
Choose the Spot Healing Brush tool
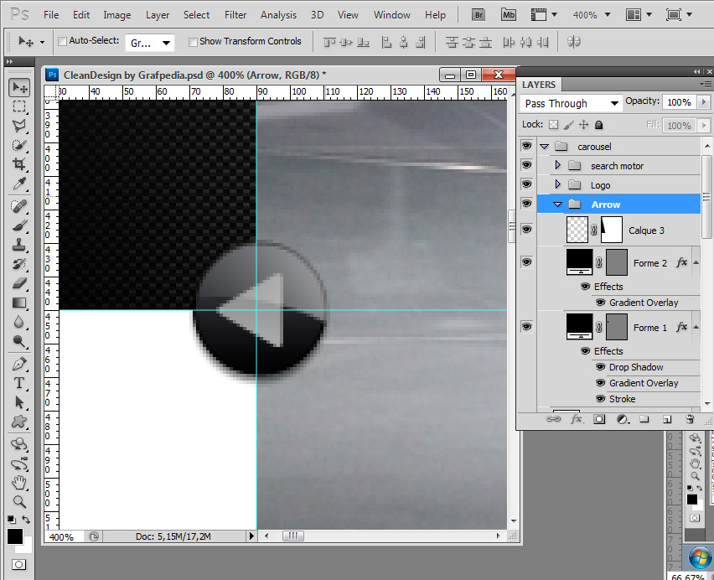[x=19, y=206]
